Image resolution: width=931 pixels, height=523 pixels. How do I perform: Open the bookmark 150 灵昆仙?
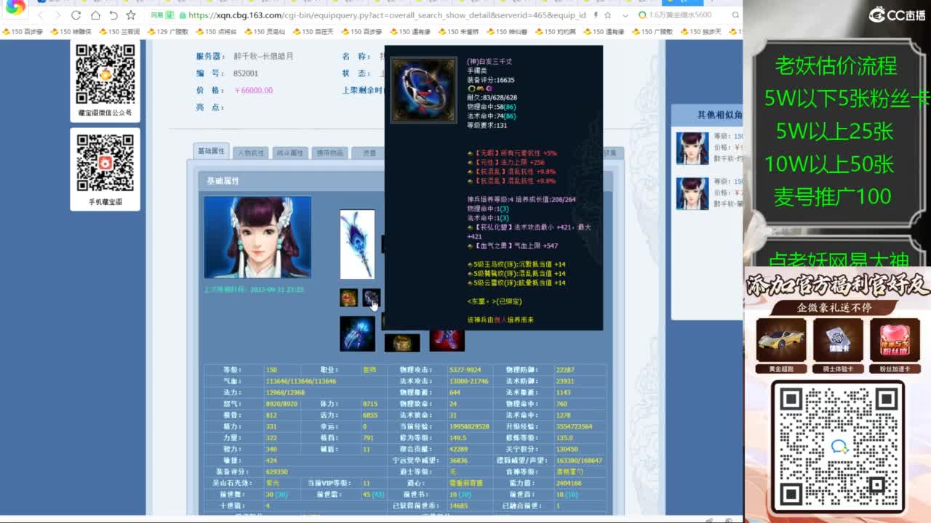[265, 31]
